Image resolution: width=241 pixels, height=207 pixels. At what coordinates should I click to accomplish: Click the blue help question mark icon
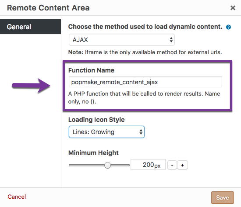coord(228,27)
